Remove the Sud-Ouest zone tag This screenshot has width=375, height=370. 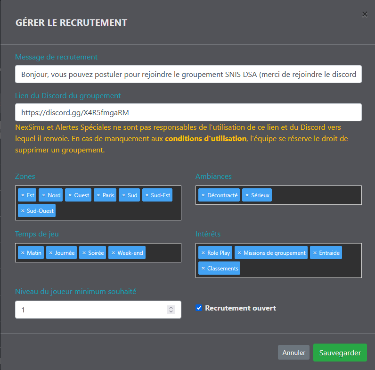point(22,210)
